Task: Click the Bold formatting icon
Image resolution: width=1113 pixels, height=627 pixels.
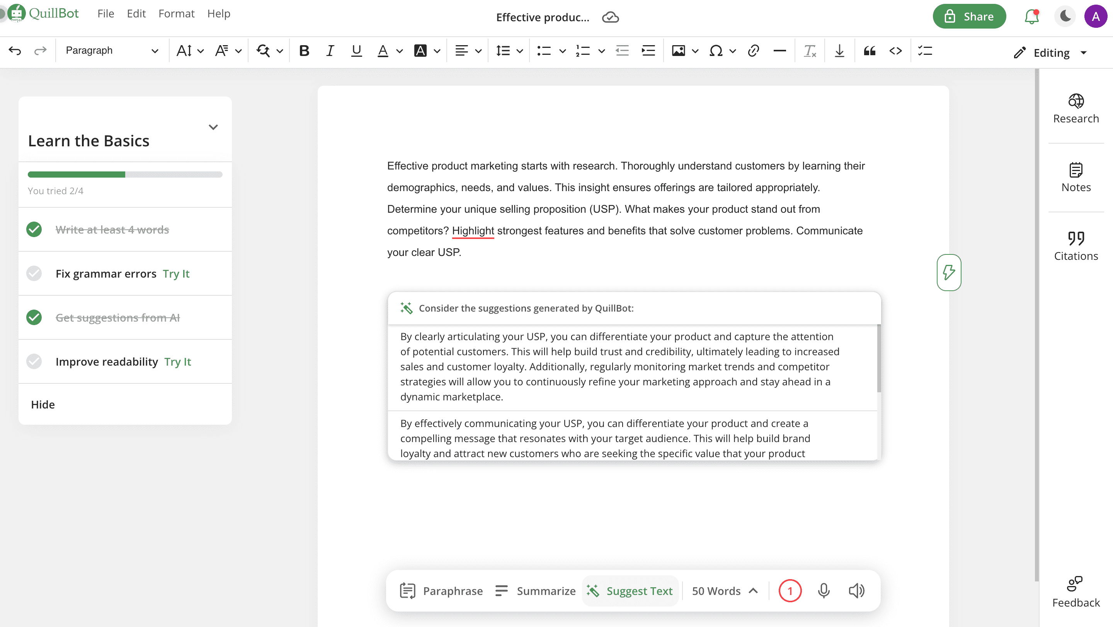Action: click(304, 51)
